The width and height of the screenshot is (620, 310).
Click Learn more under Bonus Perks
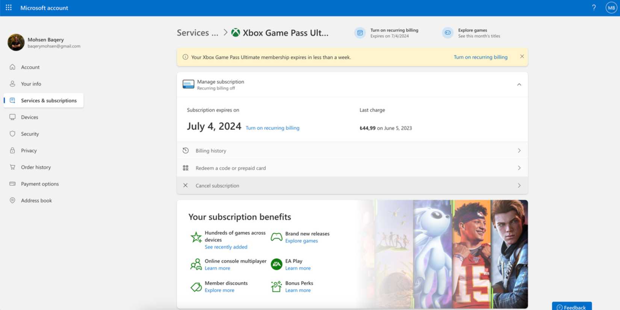298,290
